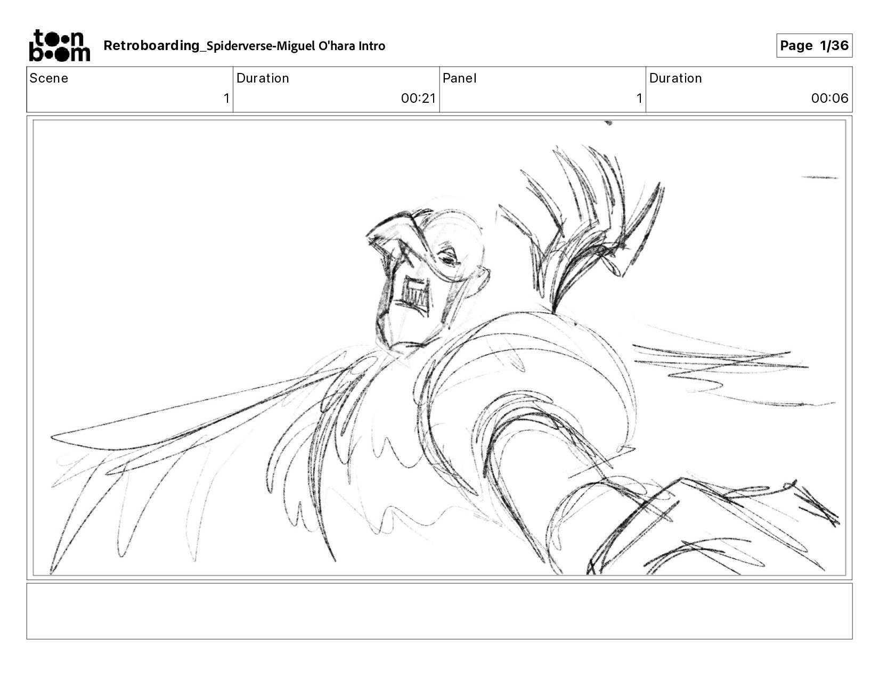Click the scene duration value 00:21

[418, 99]
